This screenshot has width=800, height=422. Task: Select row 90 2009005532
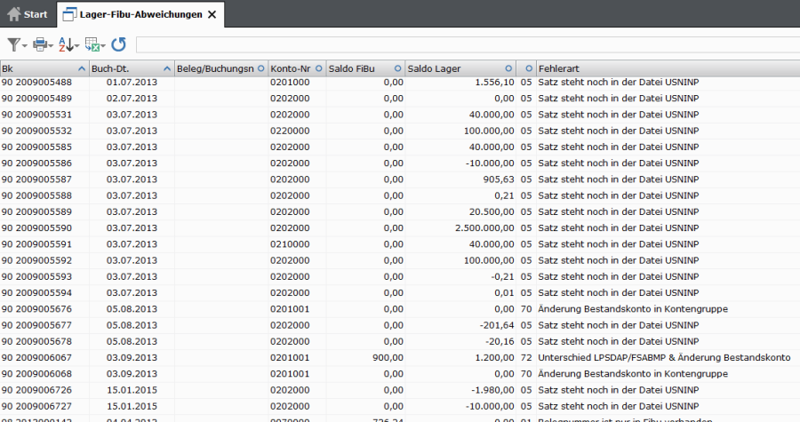[400, 131]
